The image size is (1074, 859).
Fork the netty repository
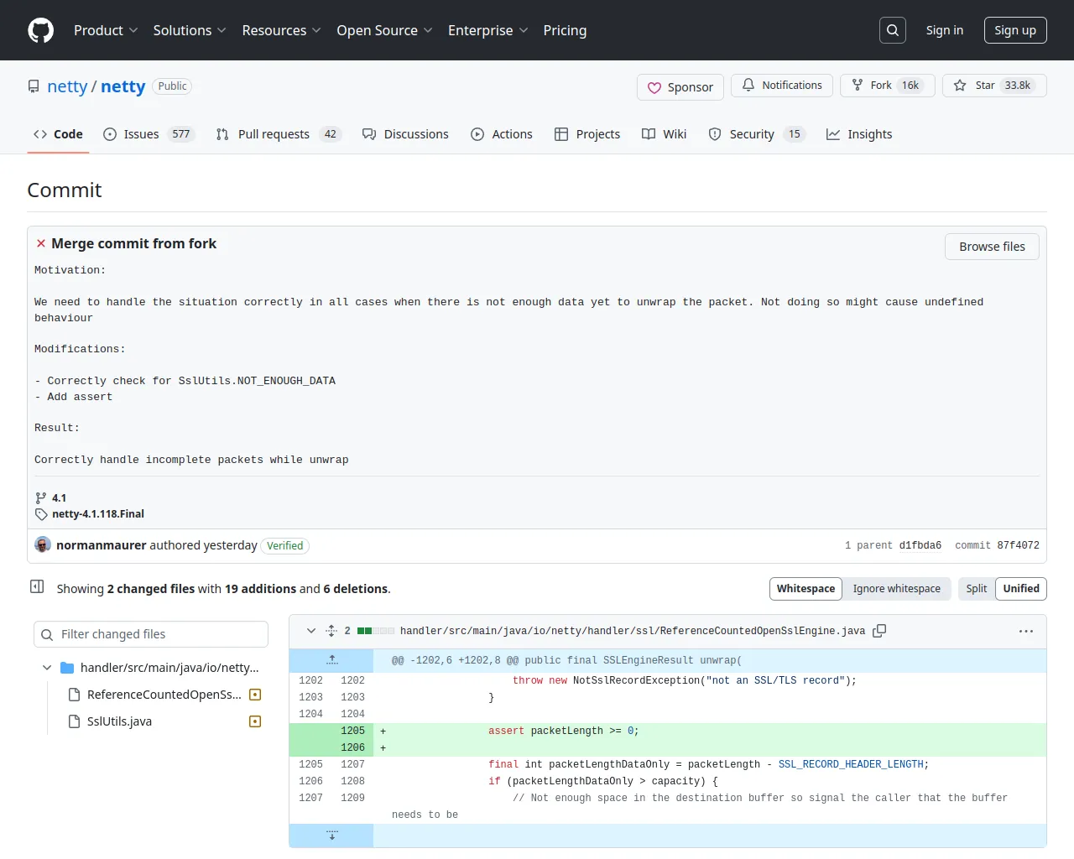click(x=887, y=86)
